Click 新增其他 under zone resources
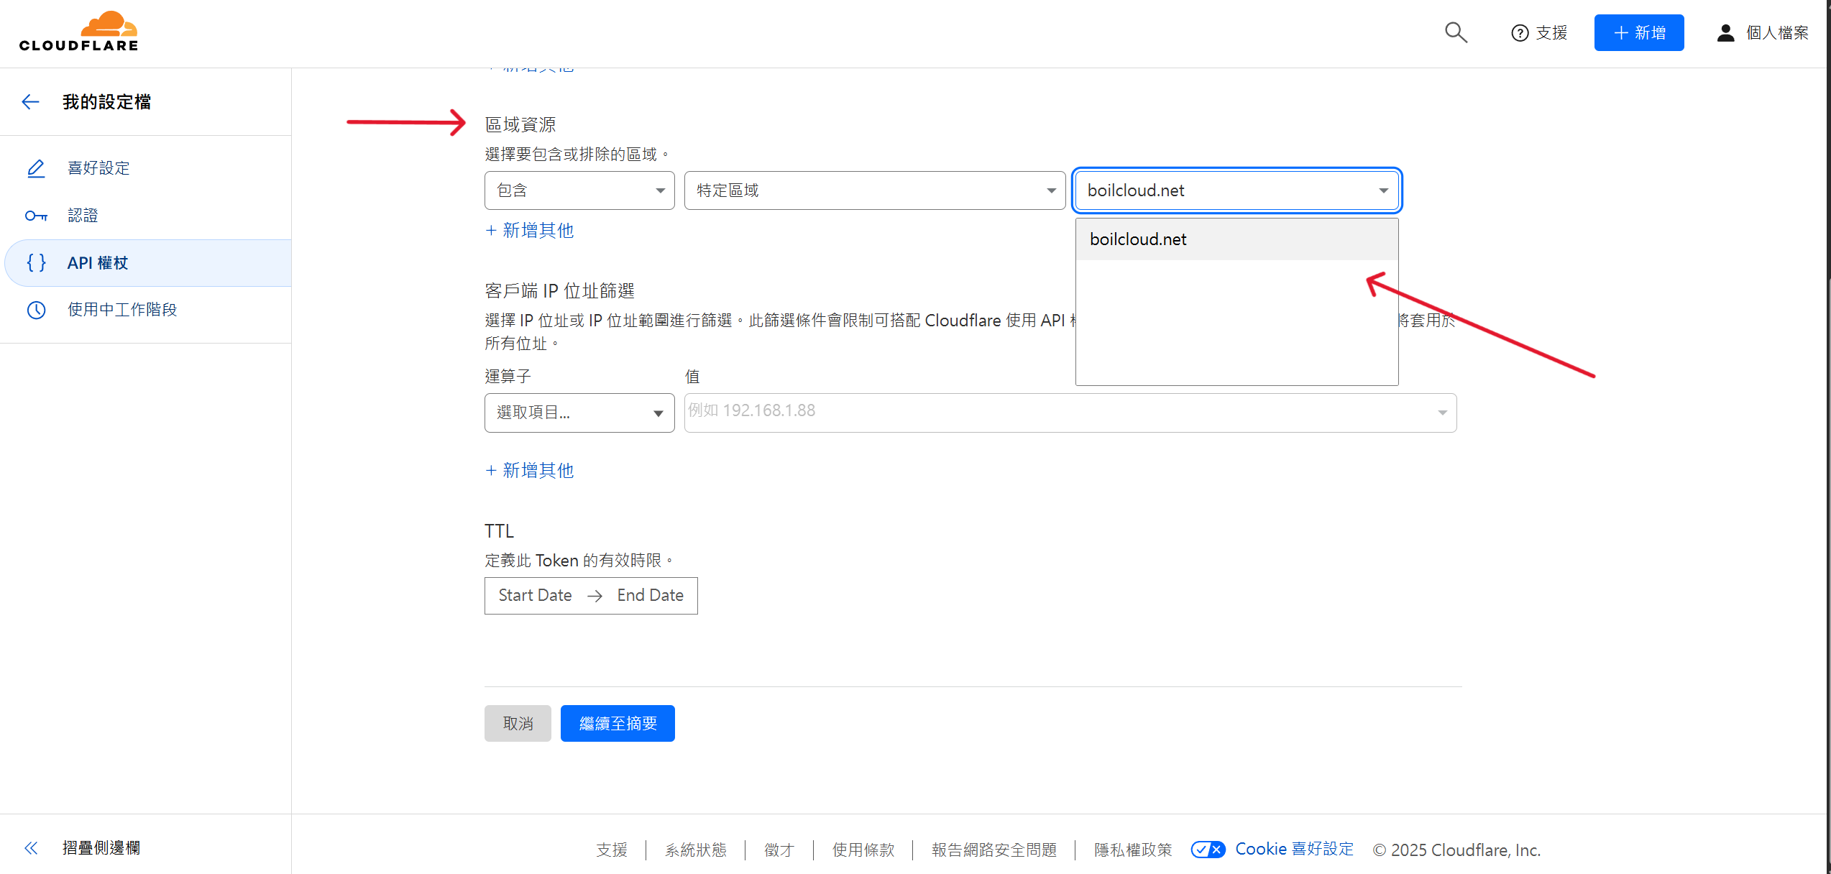The image size is (1831, 874). click(530, 231)
